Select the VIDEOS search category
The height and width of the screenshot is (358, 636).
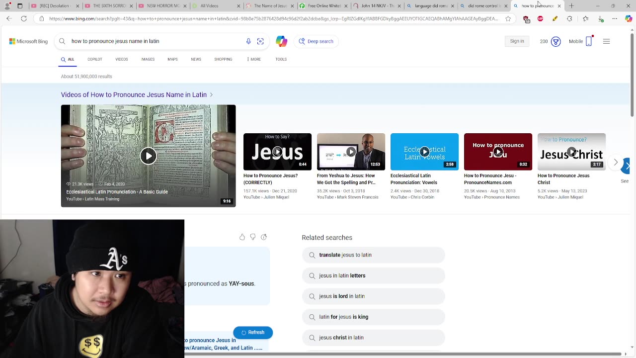[x=122, y=59]
